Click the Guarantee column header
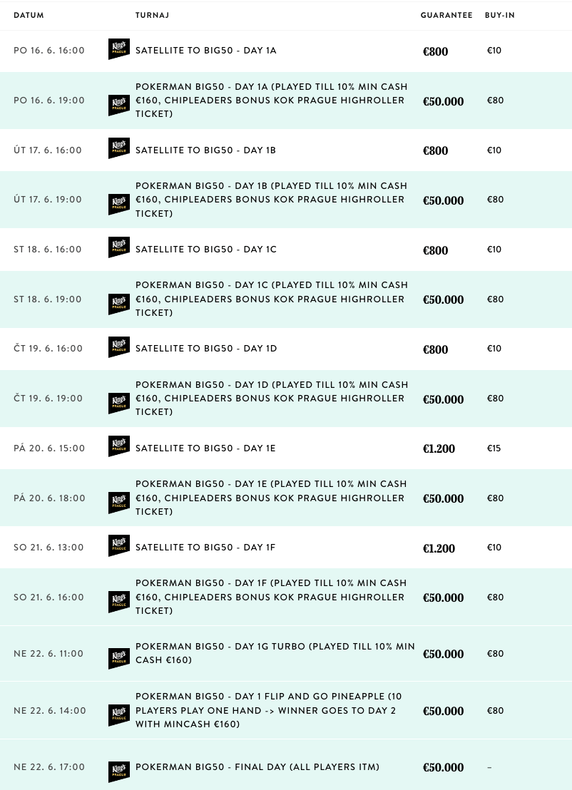This screenshot has height=790, width=572. click(x=446, y=15)
